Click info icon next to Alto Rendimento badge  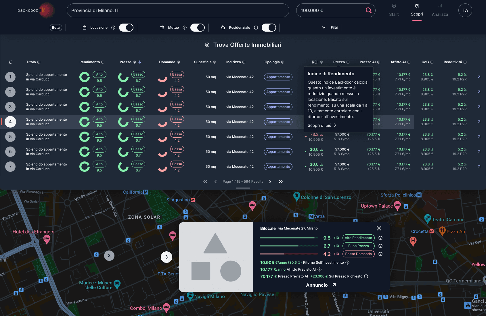pyautogui.click(x=380, y=238)
